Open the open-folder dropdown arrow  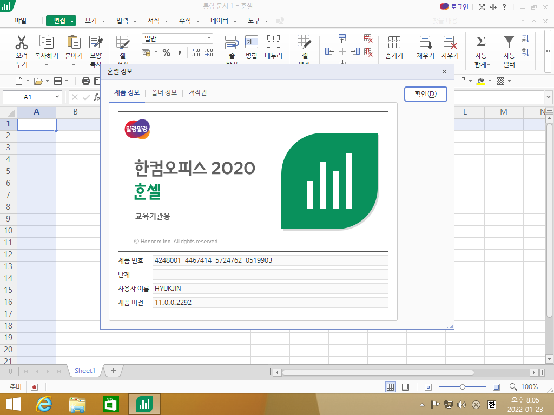click(x=48, y=81)
